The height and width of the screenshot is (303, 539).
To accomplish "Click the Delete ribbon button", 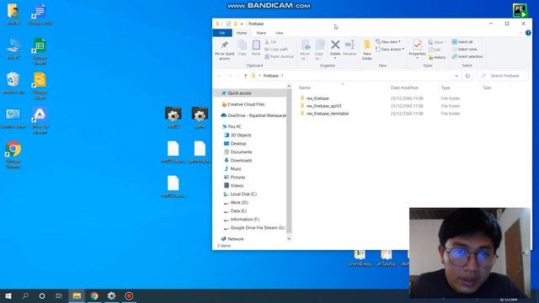I will (x=335, y=49).
